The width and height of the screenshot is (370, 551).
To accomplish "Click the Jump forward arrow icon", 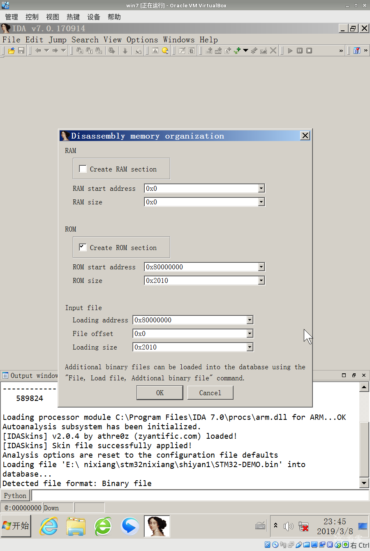I will tap(55, 51).
